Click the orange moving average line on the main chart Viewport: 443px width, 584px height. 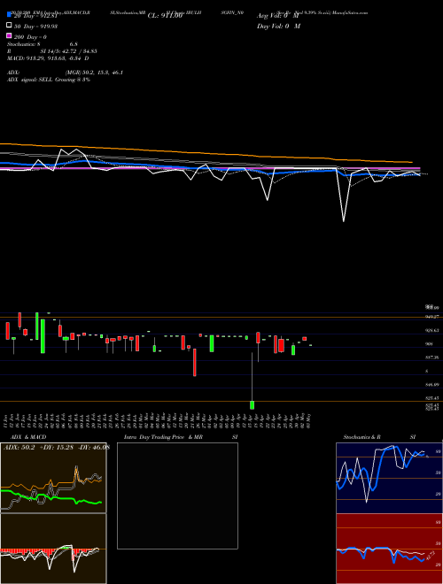(x=206, y=153)
